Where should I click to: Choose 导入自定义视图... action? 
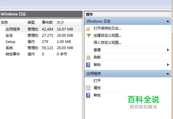[x=107, y=43]
